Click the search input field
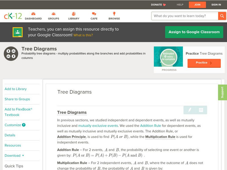Viewport: 227px width, 170px height. 183,16
